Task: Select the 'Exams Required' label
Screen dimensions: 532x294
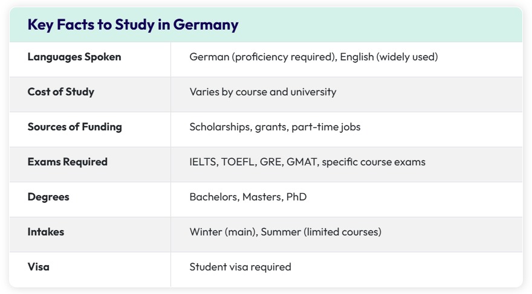Action: click(x=67, y=162)
